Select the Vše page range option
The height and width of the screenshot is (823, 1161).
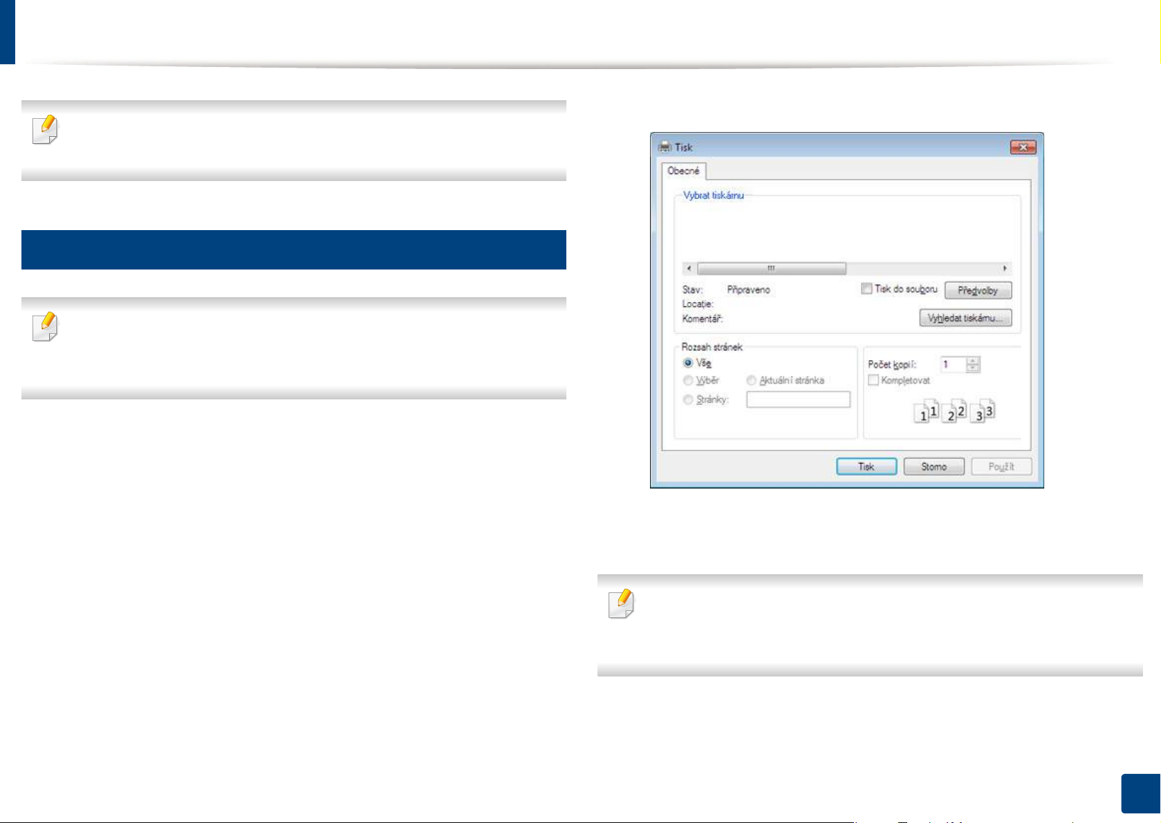(688, 363)
